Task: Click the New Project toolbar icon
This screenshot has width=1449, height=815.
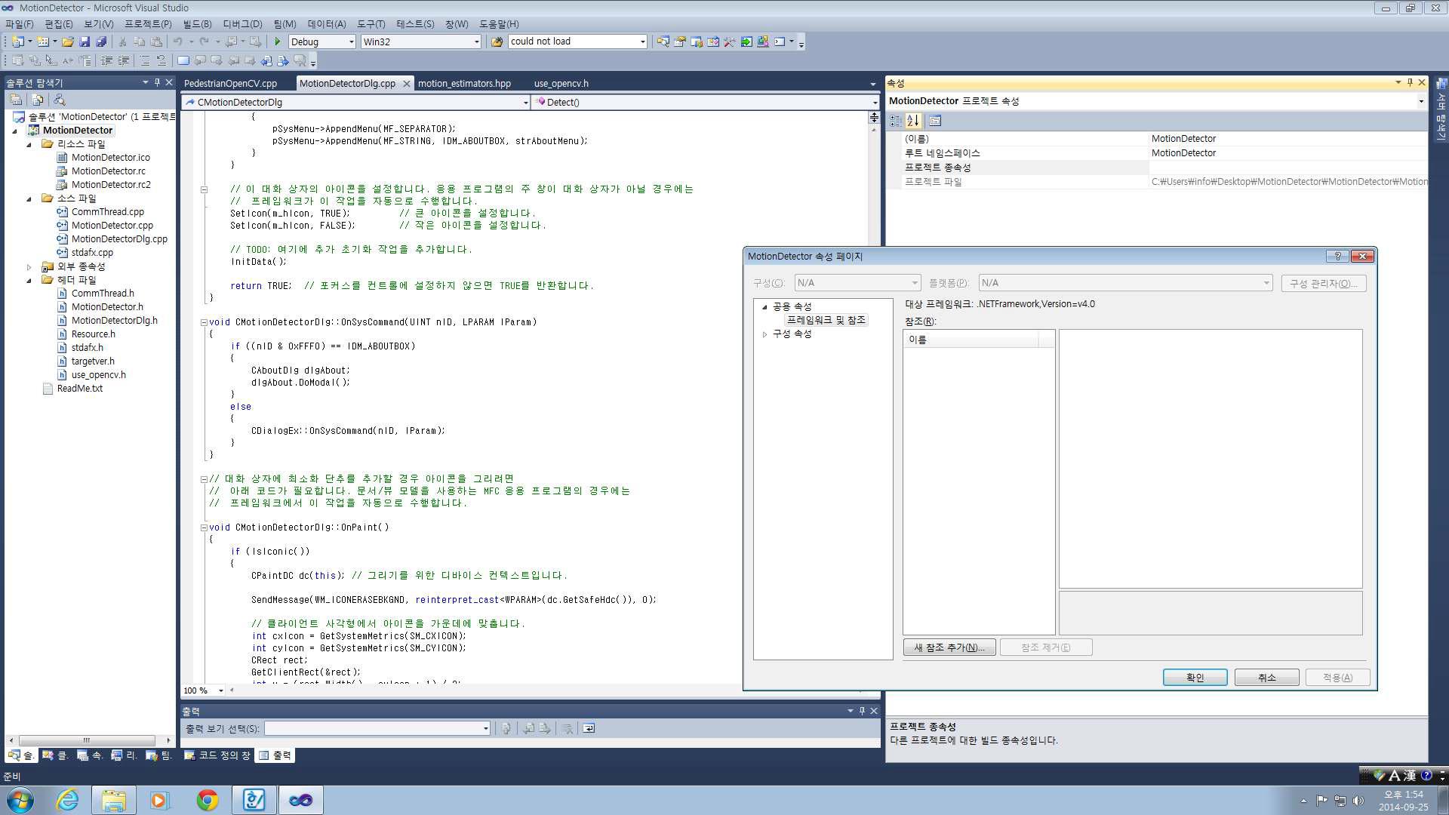Action: point(18,42)
